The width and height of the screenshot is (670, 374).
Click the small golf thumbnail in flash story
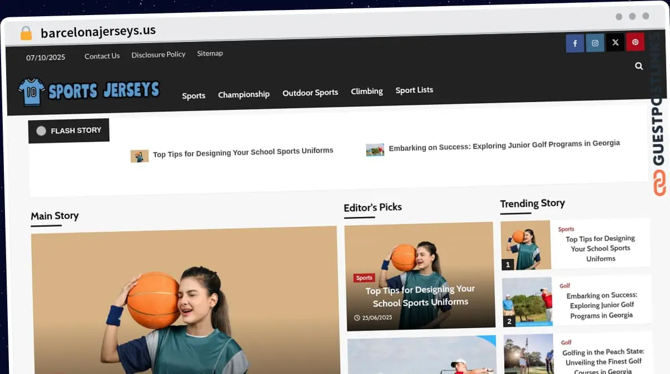click(x=375, y=150)
